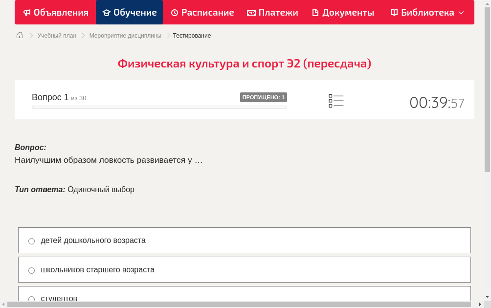
Task: Click the book icon beside Библиотека
Action: [394, 12]
